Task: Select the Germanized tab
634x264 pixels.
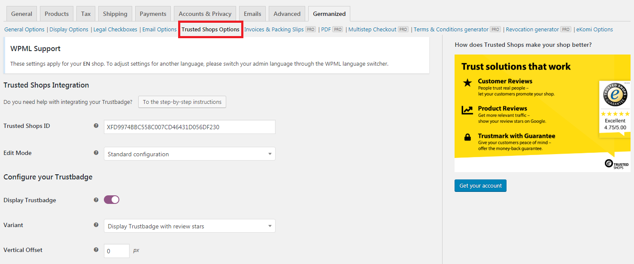Action: pyautogui.click(x=329, y=14)
